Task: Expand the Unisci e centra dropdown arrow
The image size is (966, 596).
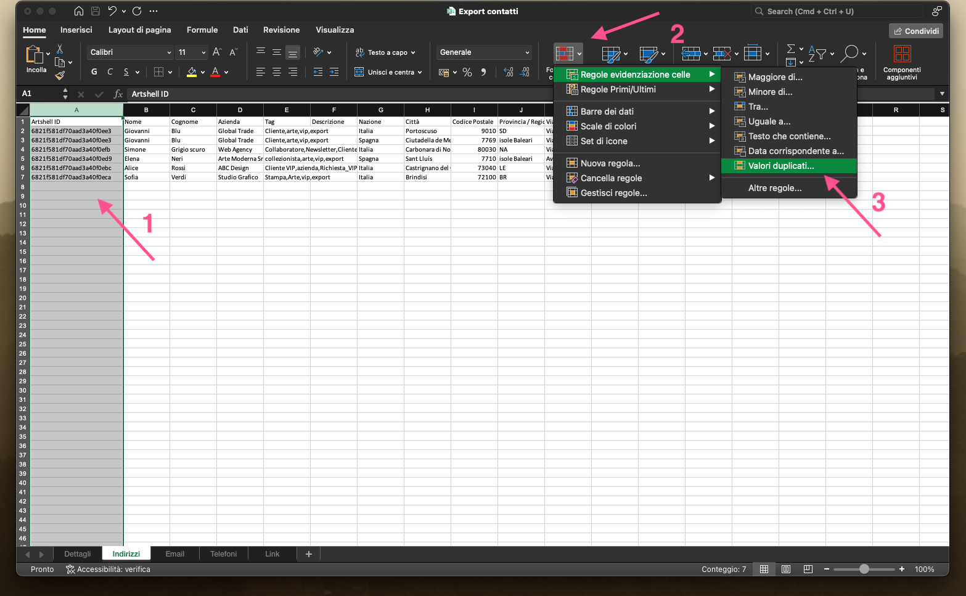Action: tap(420, 73)
